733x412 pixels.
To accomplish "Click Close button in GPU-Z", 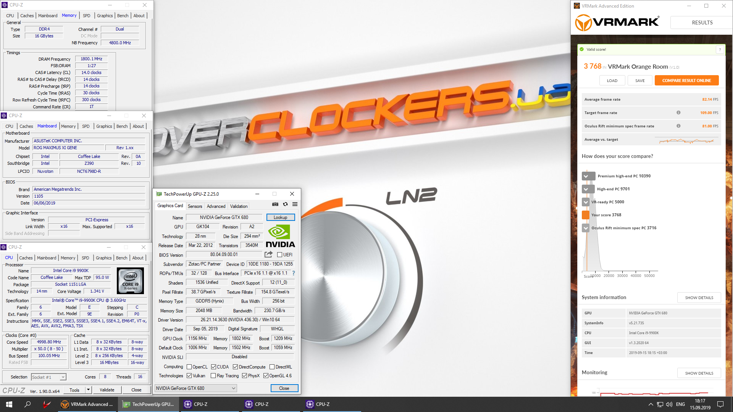I will [x=284, y=388].
